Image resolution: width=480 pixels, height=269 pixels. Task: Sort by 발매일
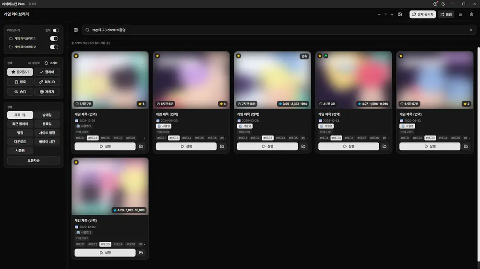pos(47,115)
